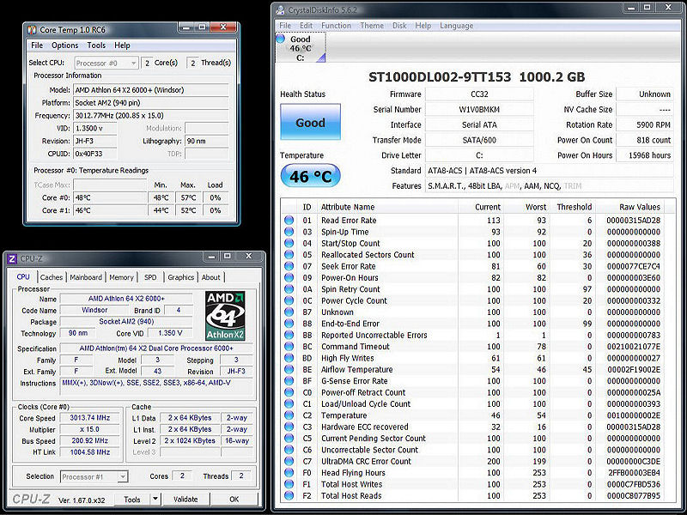Open the Options menu in Core Temp
The image size is (687, 515).
click(x=64, y=45)
